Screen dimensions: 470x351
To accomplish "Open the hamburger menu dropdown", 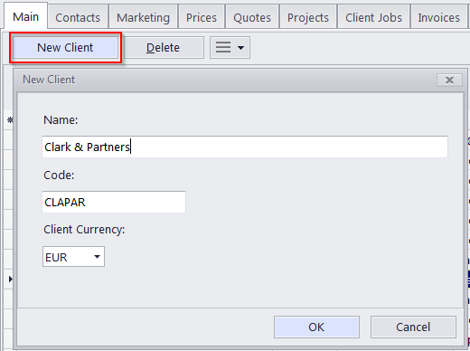I will pyautogui.click(x=230, y=48).
